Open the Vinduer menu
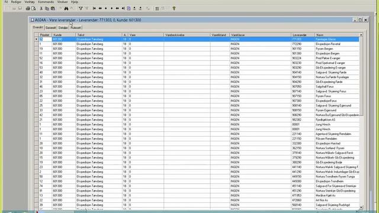This screenshot has width=379, height=213. (x=62, y=2)
